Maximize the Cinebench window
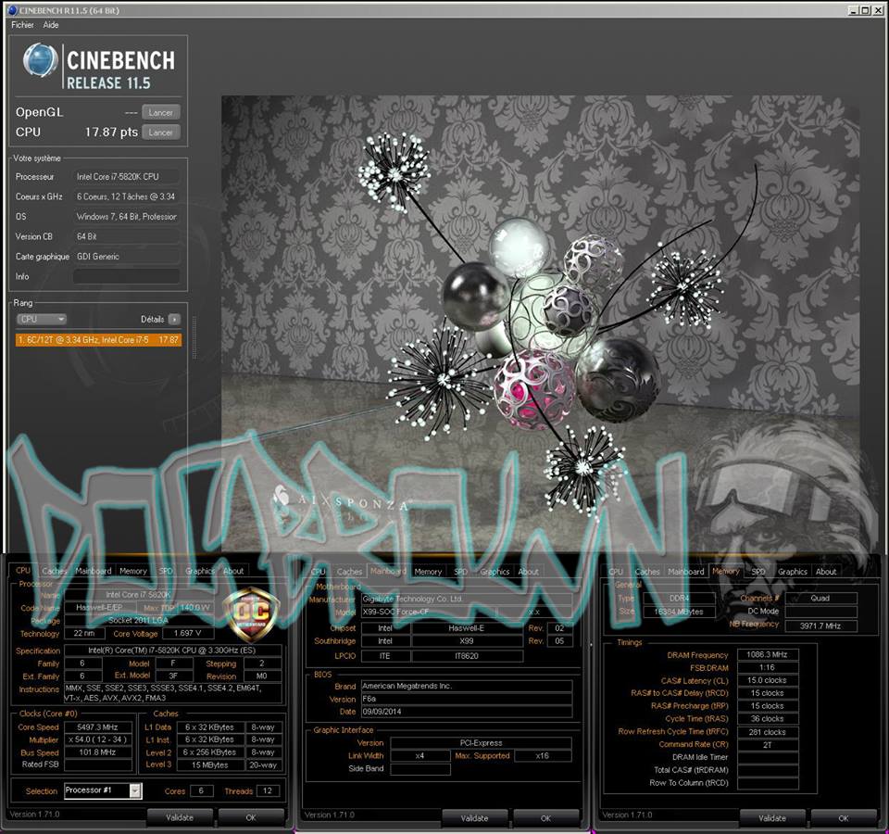 point(865,9)
